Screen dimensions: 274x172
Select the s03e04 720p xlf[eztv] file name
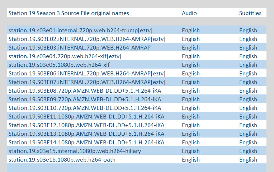[65, 56]
